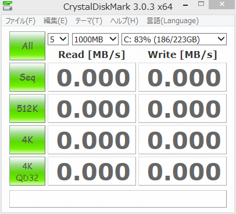
Task: Click the comment text box at bottom
Action: [x=118, y=199]
